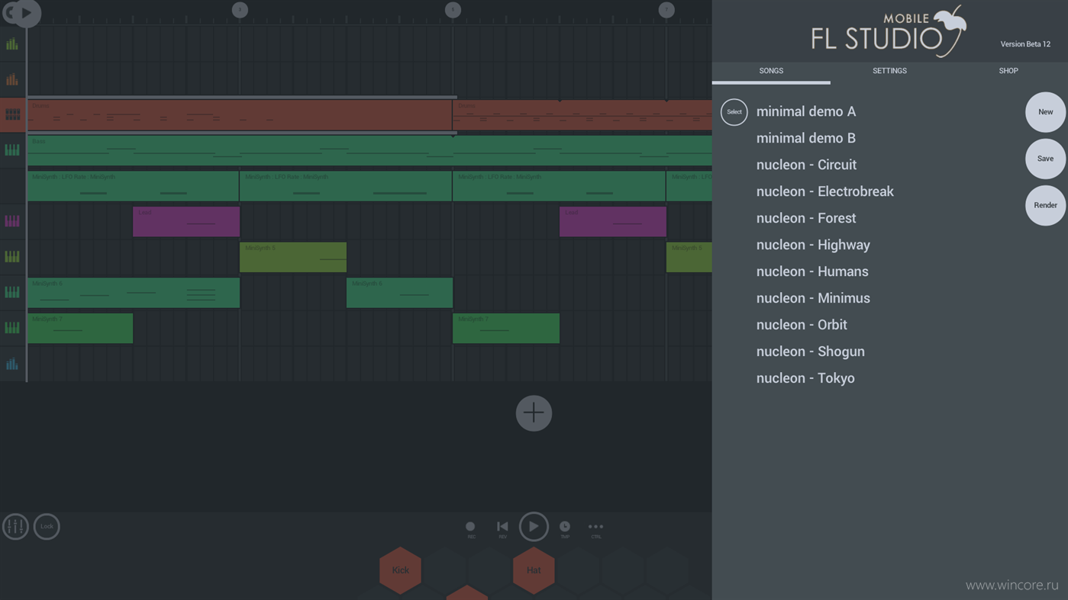Switch to the SHOP tab

coord(1008,71)
